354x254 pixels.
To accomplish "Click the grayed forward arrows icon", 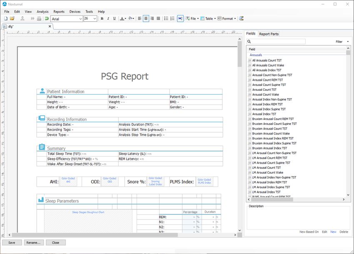I will point(33,18).
